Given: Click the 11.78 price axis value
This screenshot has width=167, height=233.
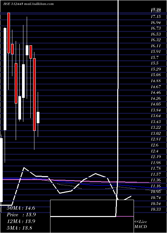Looking at the screenshot, I should (156, 168).
